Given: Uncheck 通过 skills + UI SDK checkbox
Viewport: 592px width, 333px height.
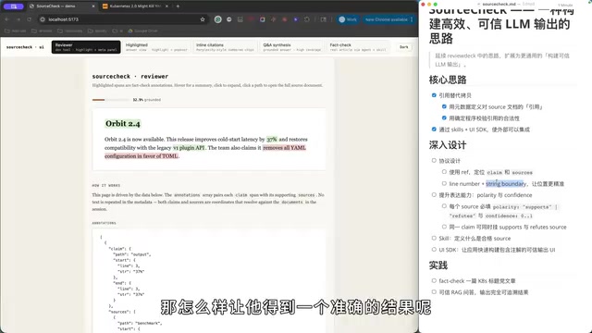Looking at the screenshot, I should [434, 129].
